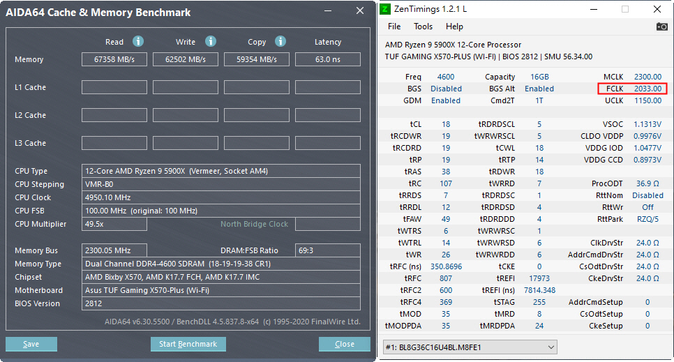
Task: Click the GDM value Enabled
Action: [446, 100]
